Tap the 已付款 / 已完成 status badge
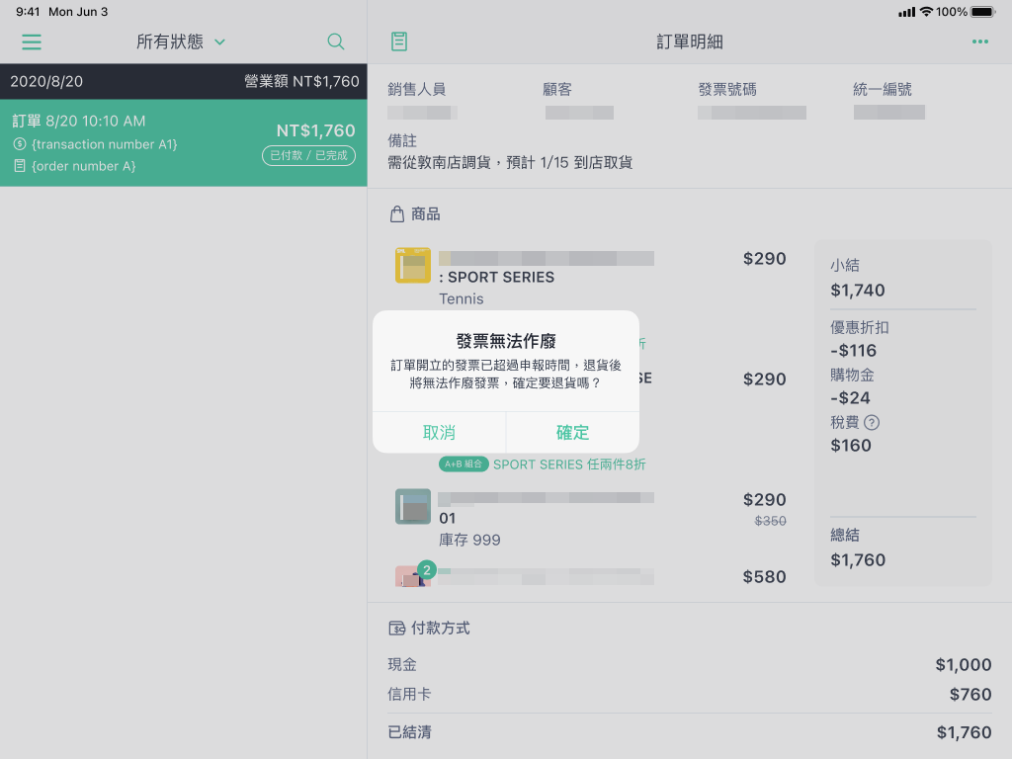The height and width of the screenshot is (759, 1012). (x=308, y=155)
